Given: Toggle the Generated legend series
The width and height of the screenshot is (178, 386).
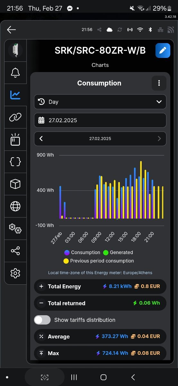Looking at the screenshot, I should point(118,253).
